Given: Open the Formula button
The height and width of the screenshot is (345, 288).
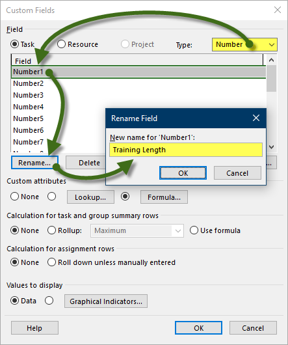Looking at the screenshot, I should coord(164,197).
